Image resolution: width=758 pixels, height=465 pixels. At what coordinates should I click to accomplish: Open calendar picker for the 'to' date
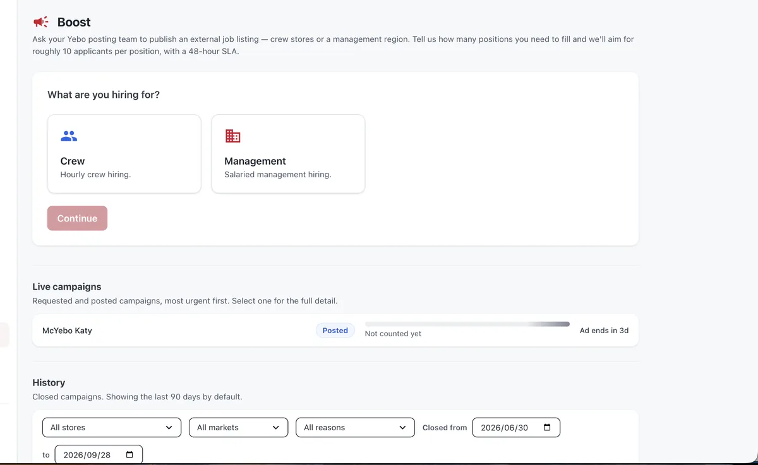coord(129,455)
